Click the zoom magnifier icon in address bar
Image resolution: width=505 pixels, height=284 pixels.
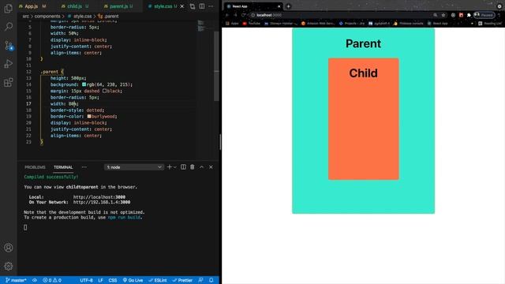(x=435, y=15)
